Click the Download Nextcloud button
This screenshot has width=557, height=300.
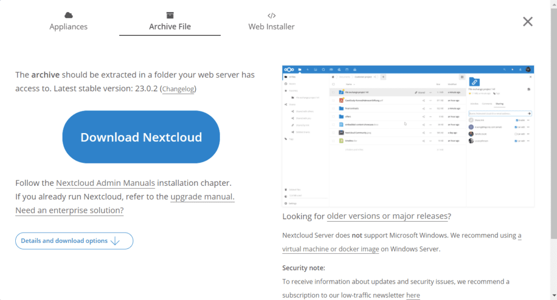[x=141, y=137]
